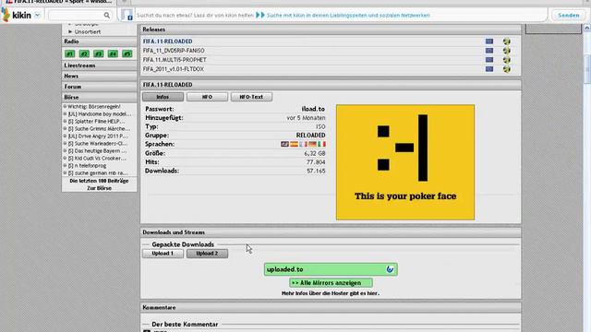Screen dimensions: 591x332
Task: Open '[S] Kid Cudi Vs Crooker...' post
Action: coord(97,158)
